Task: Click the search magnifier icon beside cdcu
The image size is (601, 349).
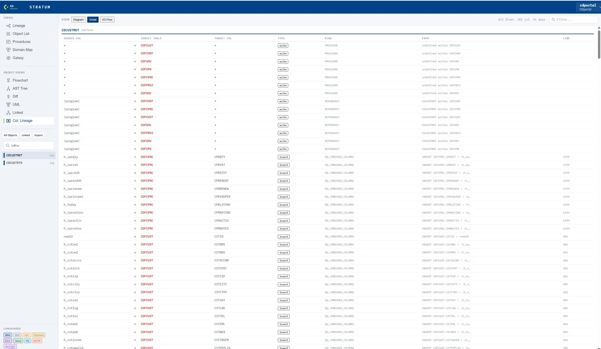Action: (x=8, y=146)
